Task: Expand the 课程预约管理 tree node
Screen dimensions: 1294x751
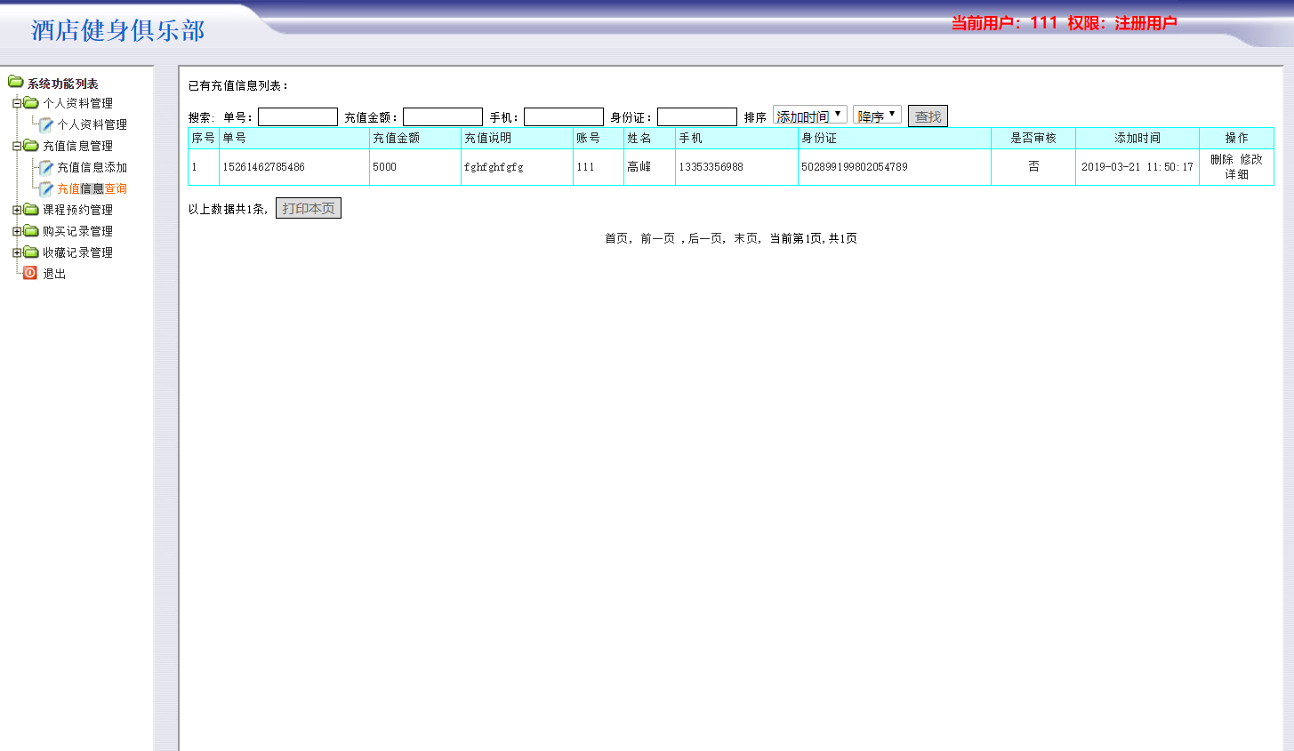Action: point(16,209)
